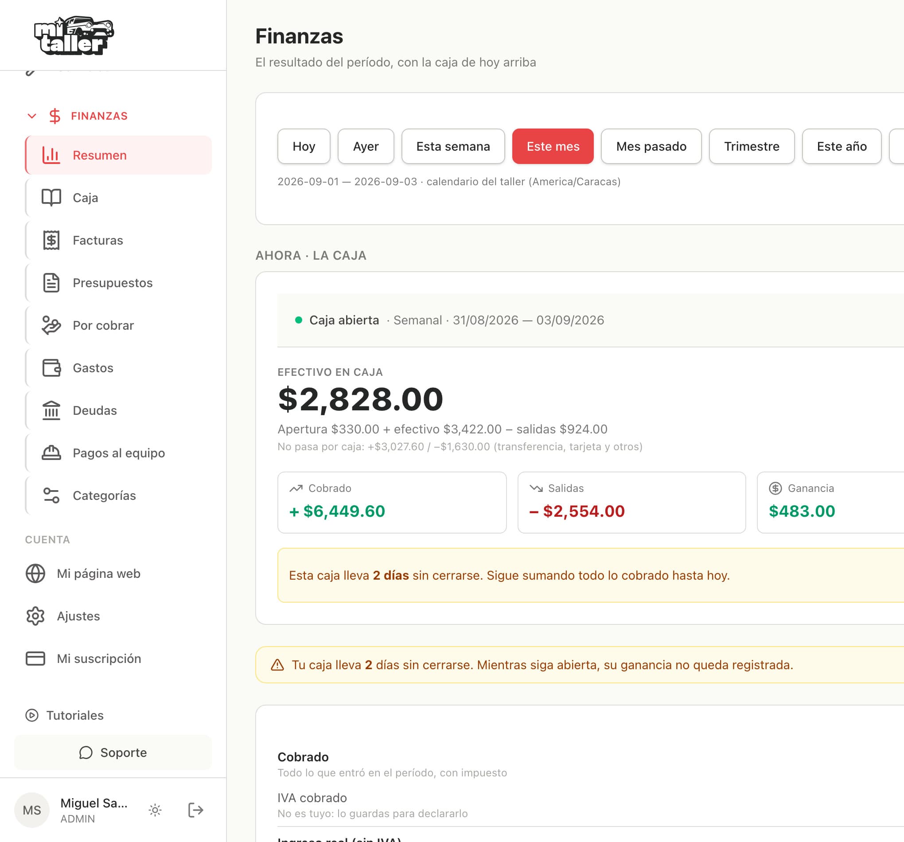Viewport: 904px width, 842px height.
Task: Click the $2,828.00 efectivo en caja amount
Action: pos(360,399)
